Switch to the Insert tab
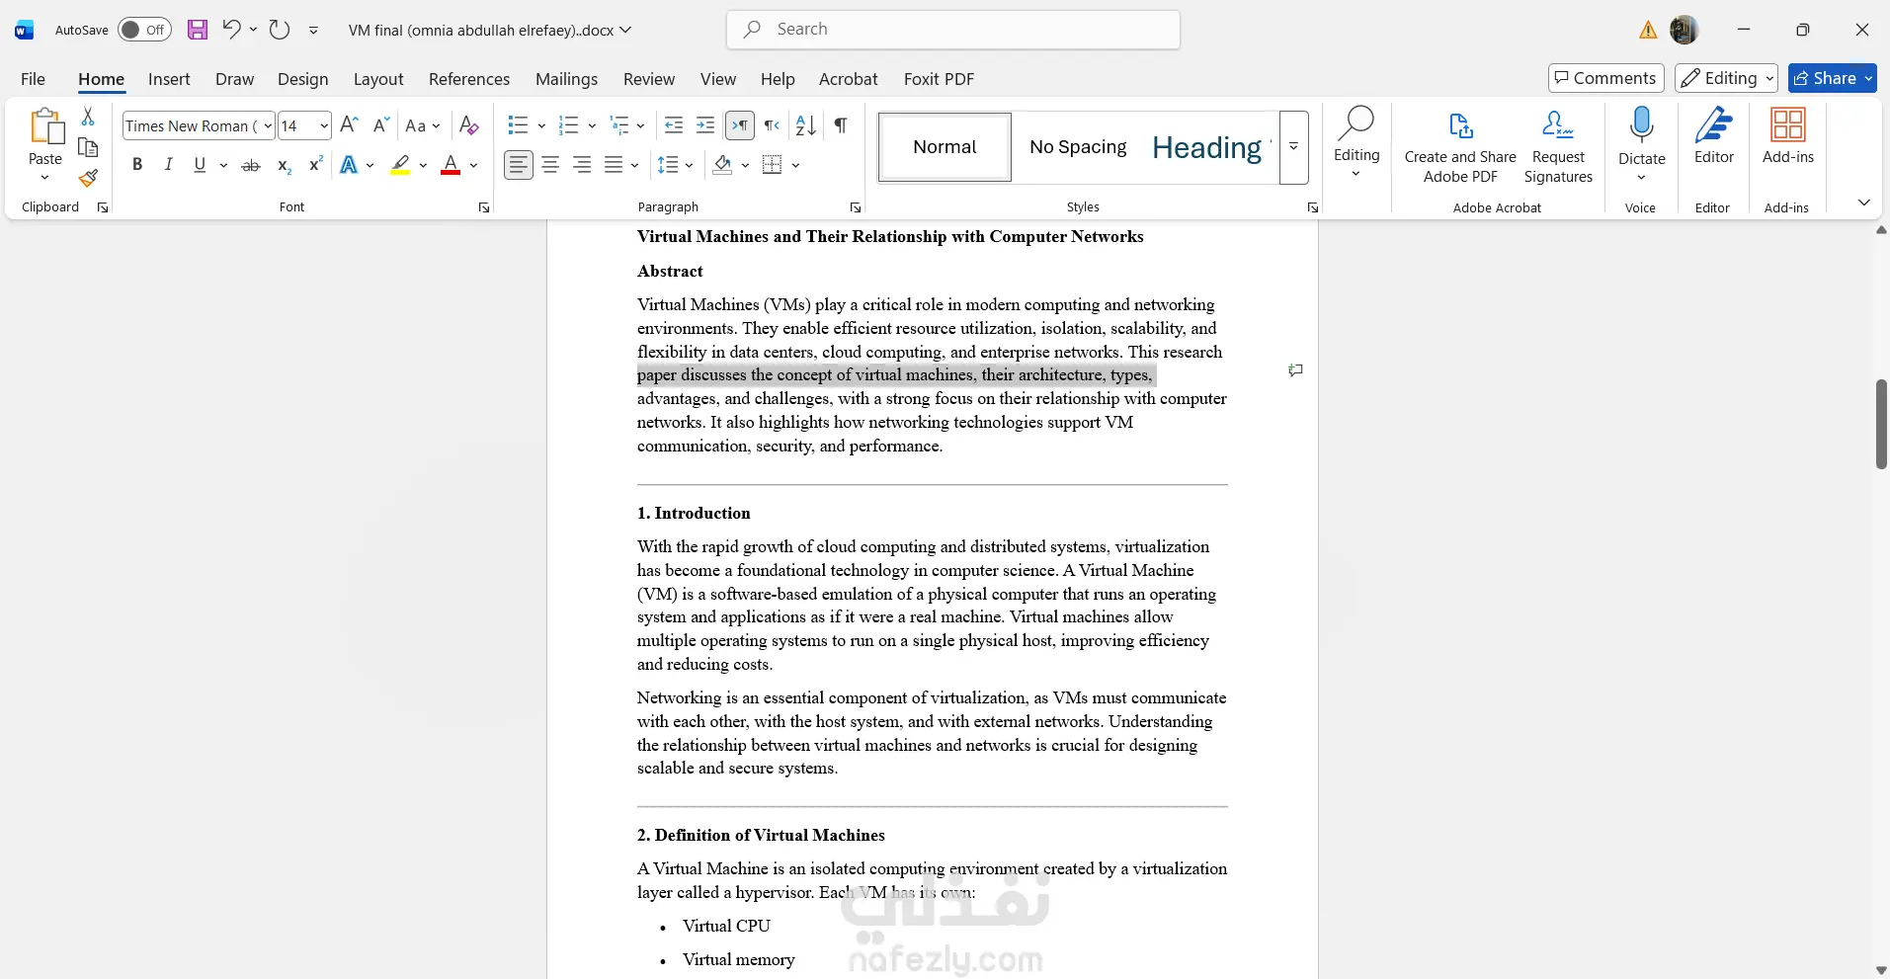Screen dimensions: 1890x979 tap(169, 79)
